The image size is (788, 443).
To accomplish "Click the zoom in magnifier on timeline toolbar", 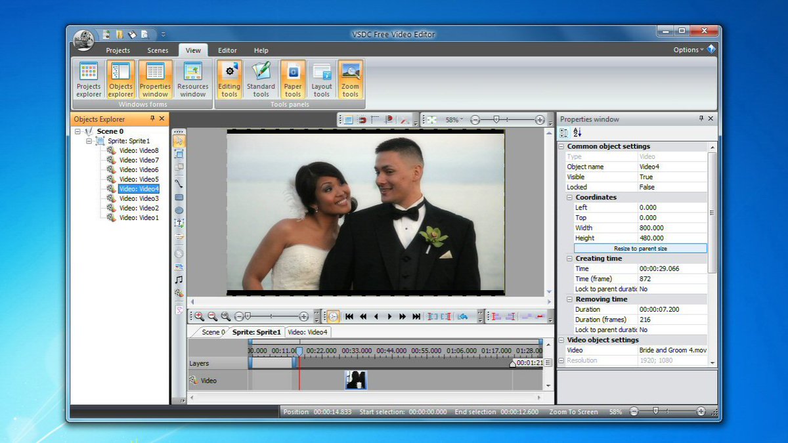I will point(199,316).
